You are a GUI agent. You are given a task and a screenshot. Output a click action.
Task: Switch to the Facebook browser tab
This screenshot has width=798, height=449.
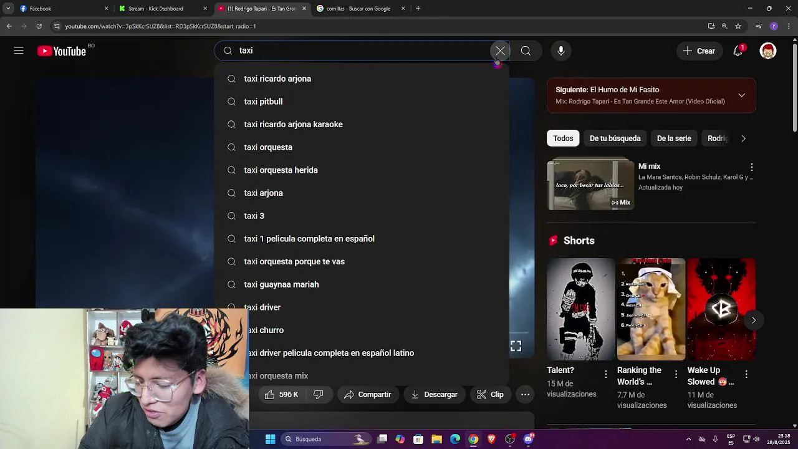tap(62, 9)
